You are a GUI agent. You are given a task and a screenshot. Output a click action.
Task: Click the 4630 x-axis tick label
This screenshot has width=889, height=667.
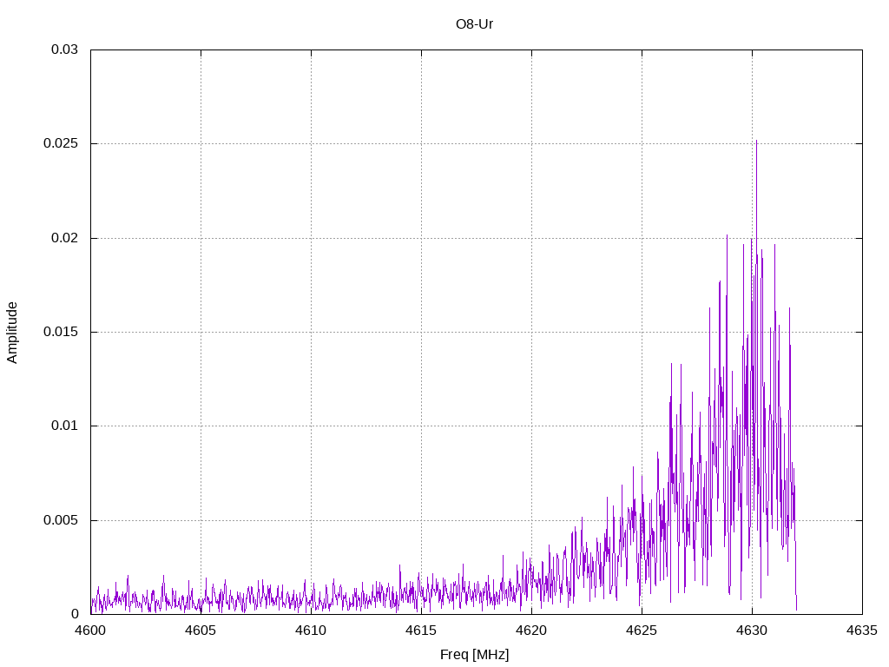[753, 631]
